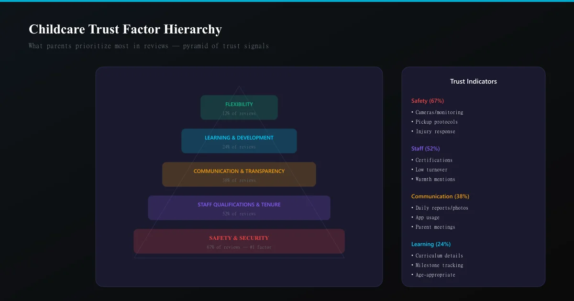This screenshot has height=301, width=574.
Task: Click the Safety & Security base tier
Action: [x=239, y=241]
